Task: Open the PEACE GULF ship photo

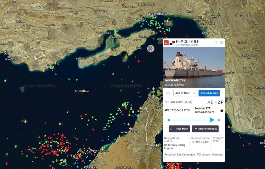Action: pos(194,67)
